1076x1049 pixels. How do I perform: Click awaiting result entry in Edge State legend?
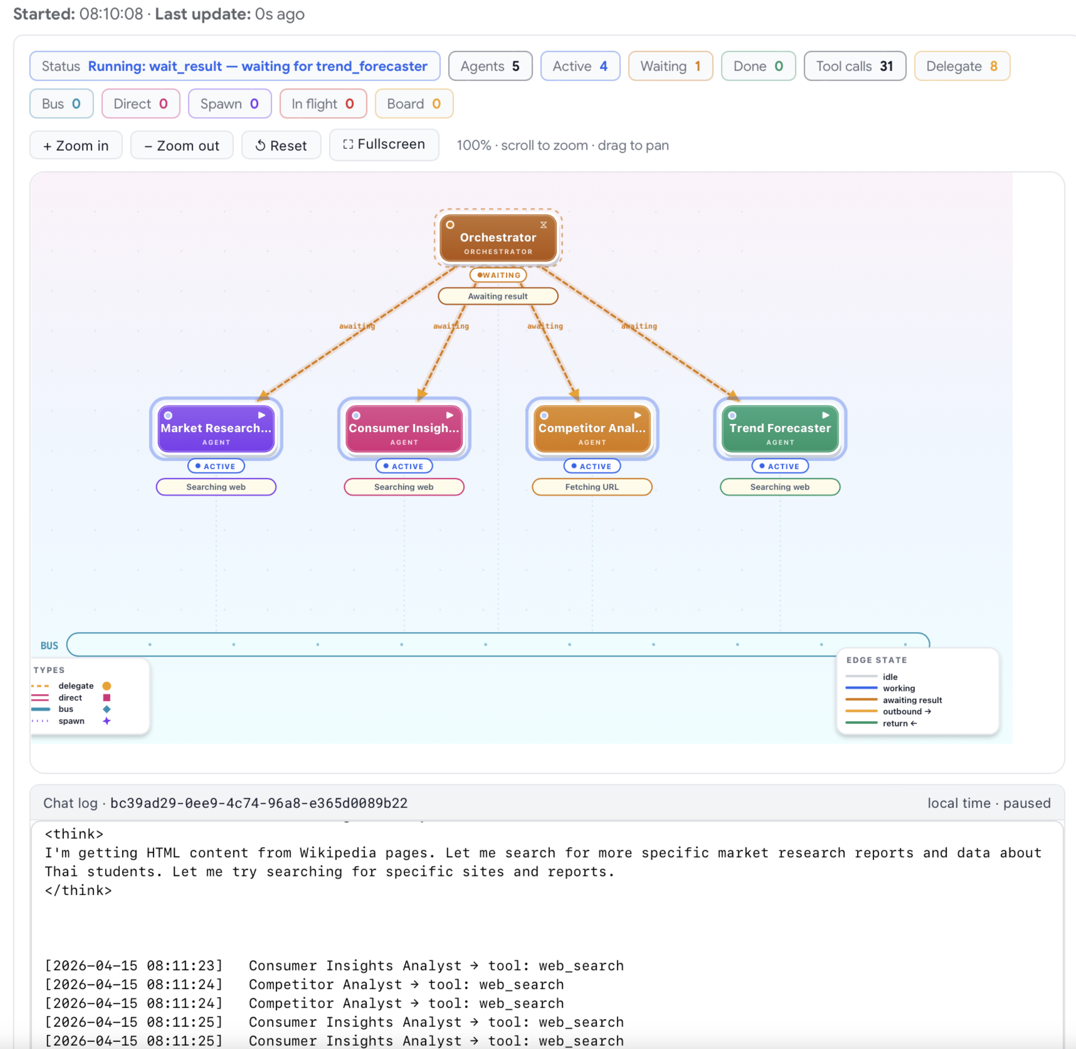point(893,700)
